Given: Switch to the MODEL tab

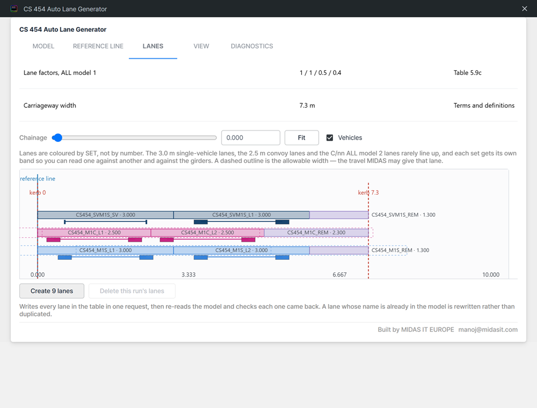Looking at the screenshot, I should pos(44,46).
